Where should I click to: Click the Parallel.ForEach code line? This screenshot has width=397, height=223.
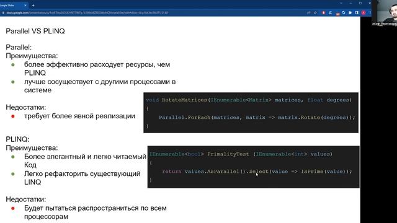tap(257, 117)
